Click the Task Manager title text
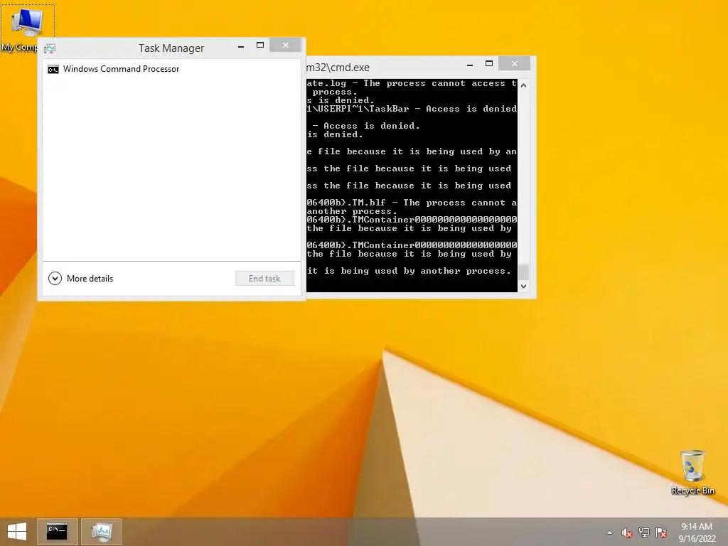 click(x=171, y=48)
